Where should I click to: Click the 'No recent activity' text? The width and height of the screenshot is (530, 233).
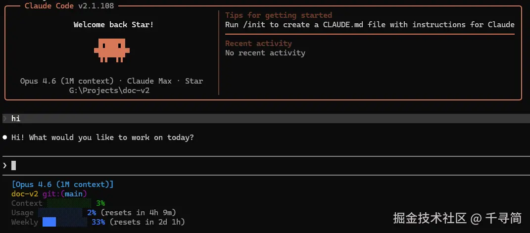point(265,53)
